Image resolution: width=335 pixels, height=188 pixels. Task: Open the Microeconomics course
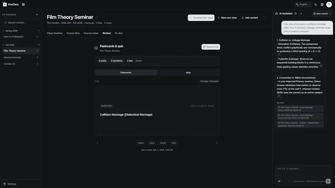tap(21, 57)
